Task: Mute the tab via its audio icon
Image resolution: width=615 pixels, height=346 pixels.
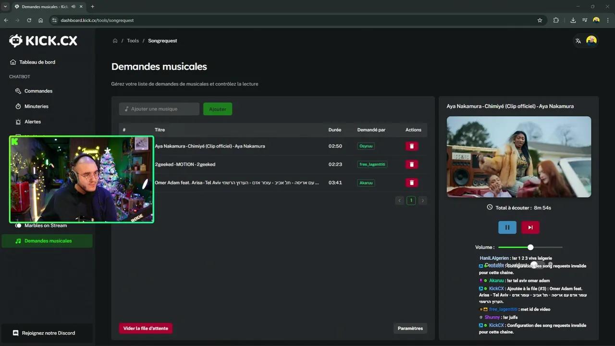Action: 73,7
